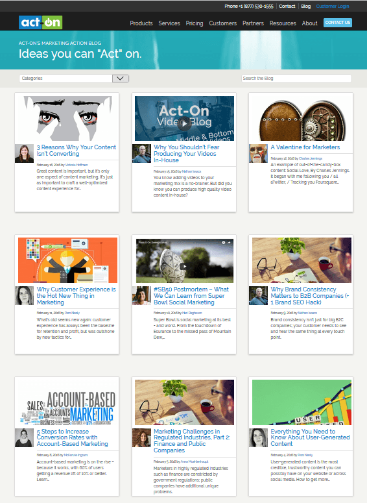Click the Act-On logo
Viewport: 367px width, 503px height.
pyautogui.click(x=40, y=23)
